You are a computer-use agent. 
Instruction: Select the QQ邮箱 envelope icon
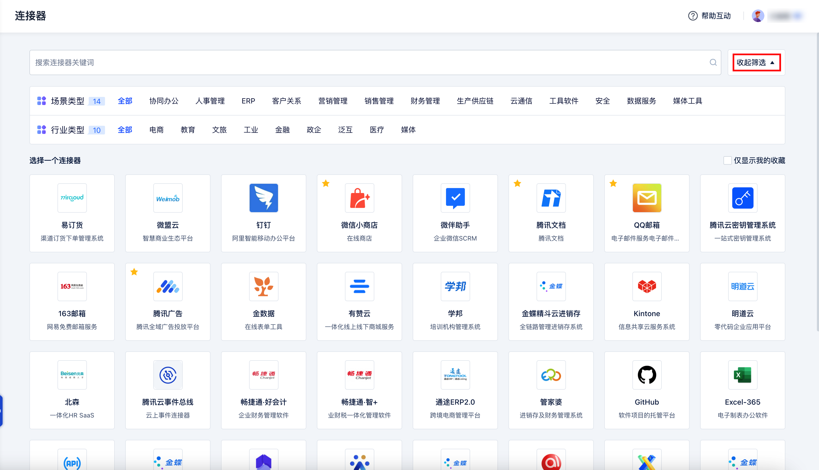coord(647,198)
